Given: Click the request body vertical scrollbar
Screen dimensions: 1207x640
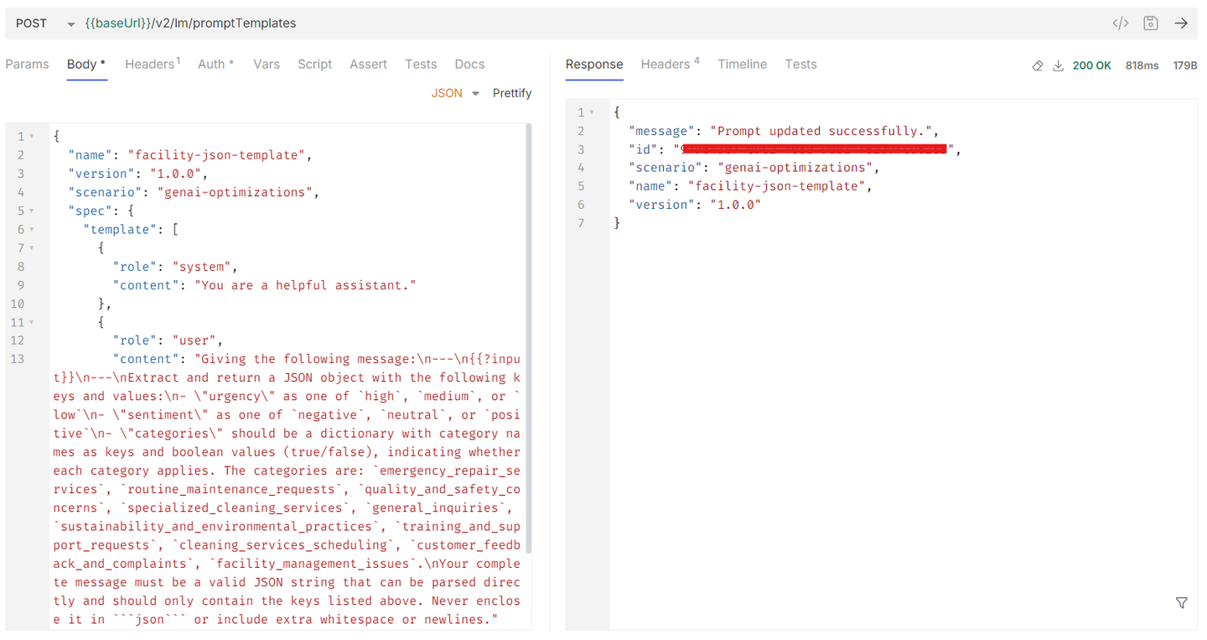Looking at the screenshot, I should click(528, 338).
